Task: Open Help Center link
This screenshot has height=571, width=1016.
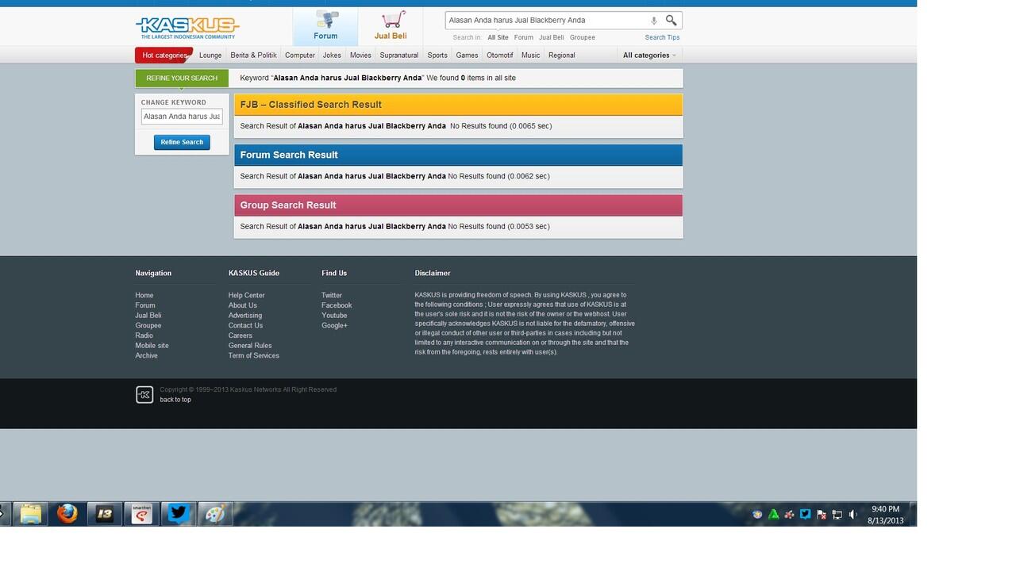Action: 247,295
